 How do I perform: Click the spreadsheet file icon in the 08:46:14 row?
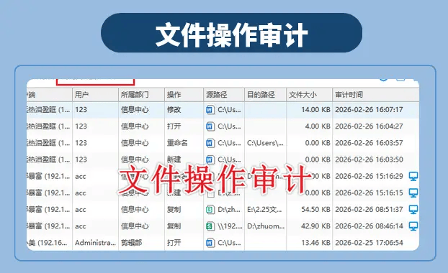coord(210,226)
